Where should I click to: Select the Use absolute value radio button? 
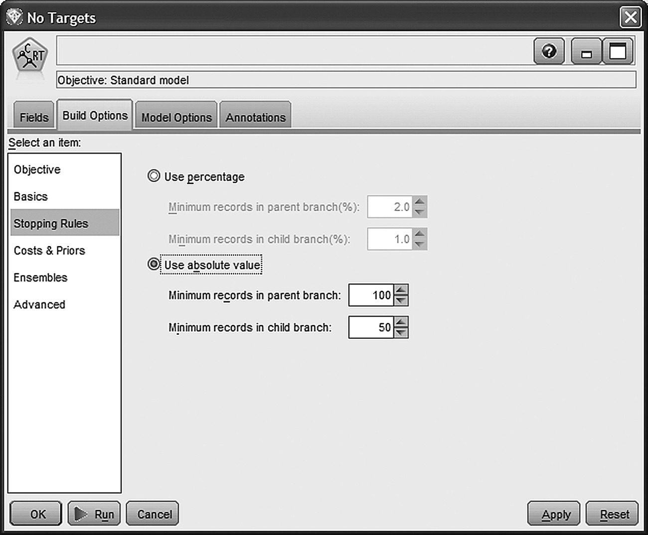154,264
